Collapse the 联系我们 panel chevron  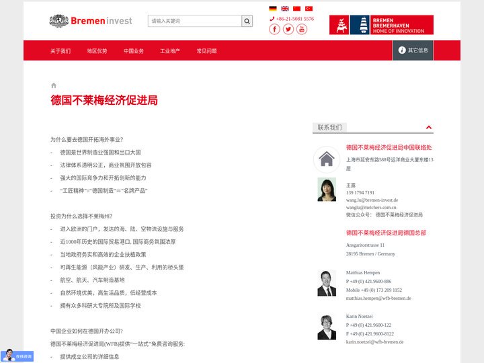tap(429, 127)
